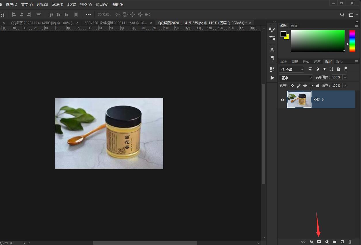
Task: Click the rainbow hue slider strip
Action: tap(352, 41)
